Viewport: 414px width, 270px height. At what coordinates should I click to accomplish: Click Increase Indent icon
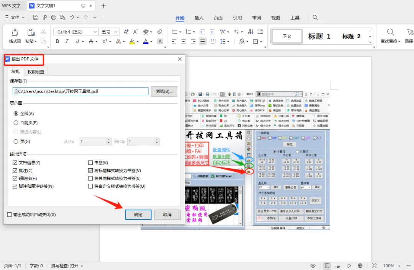point(212,32)
